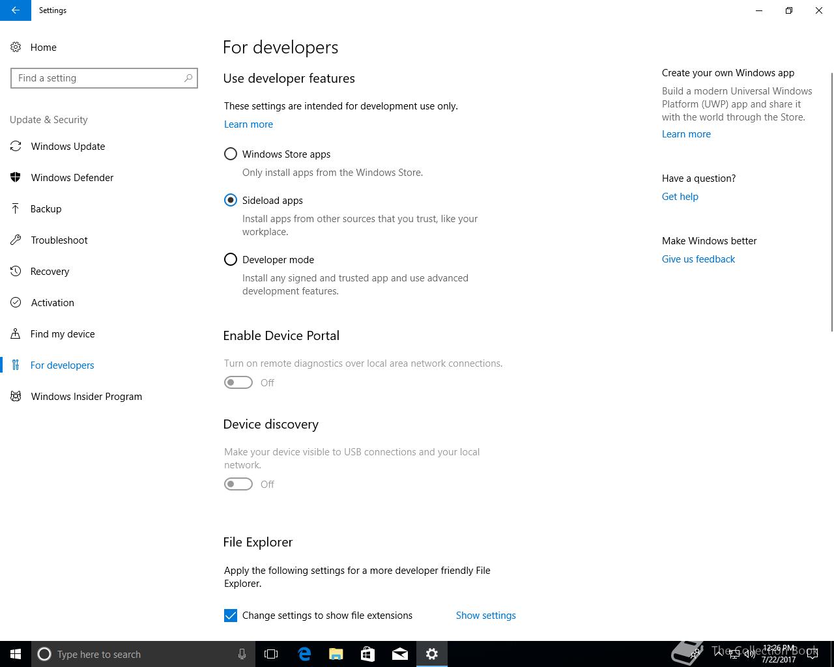834x667 pixels.
Task: Click the Windows Update refresh-arrows icon
Action: pos(16,147)
